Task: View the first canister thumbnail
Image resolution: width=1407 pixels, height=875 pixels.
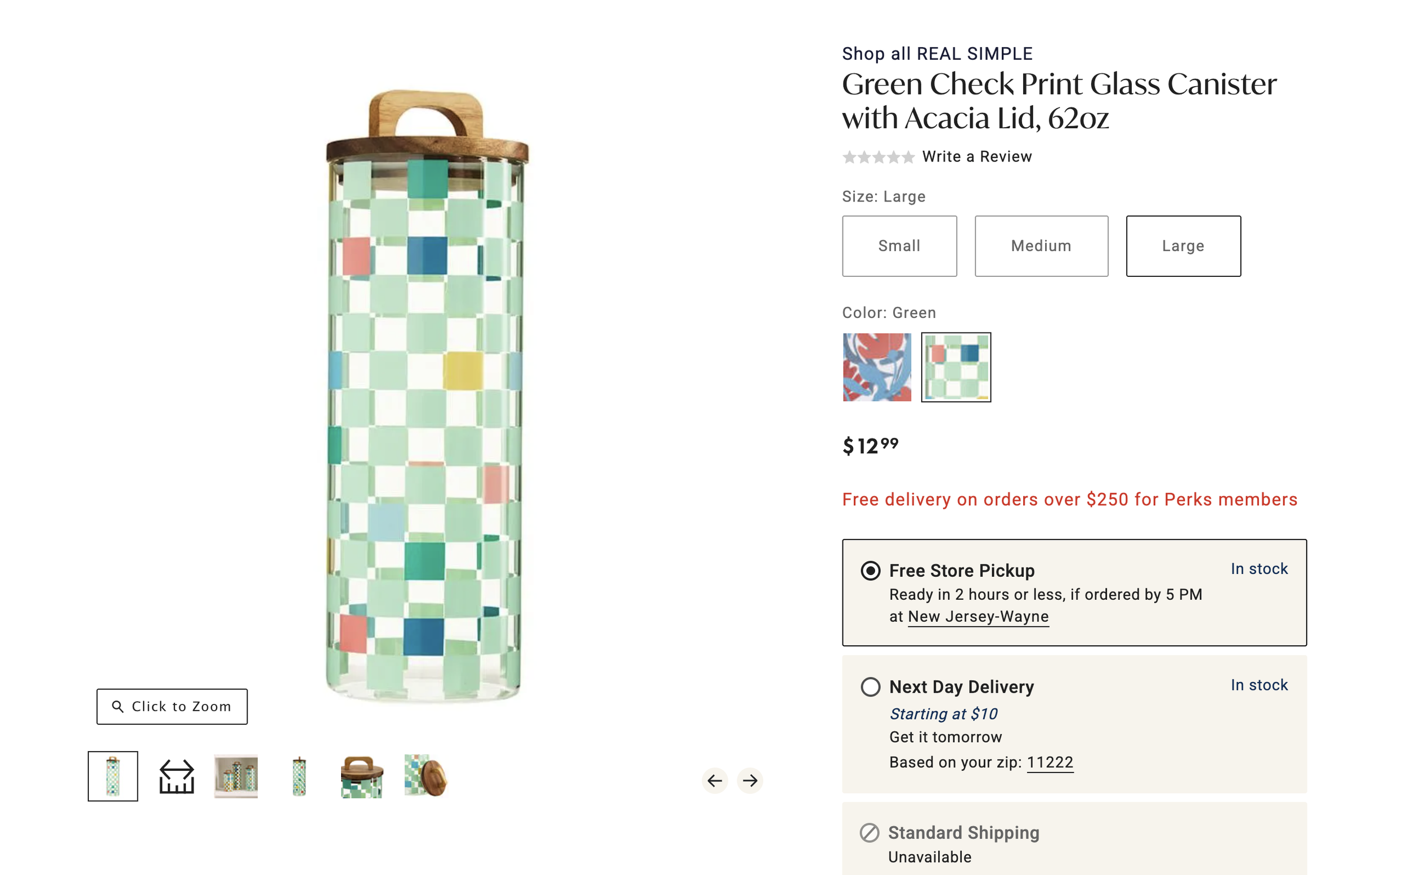Action: pyautogui.click(x=113, y=777)
